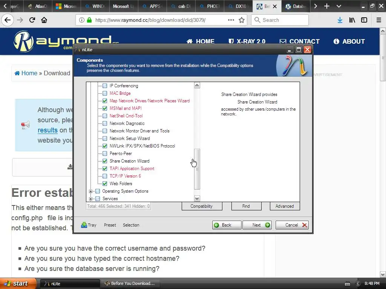This screenshot has width=386, height=289.
Task: Check NetShell Cmd-Tool checkbox
Action: (x=105, y=116)
